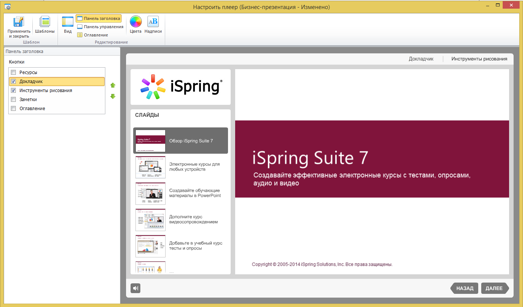Uncheck the Докладчик checkbox
The width and height of the screenshot is (523, 307).
click(14, 82)
